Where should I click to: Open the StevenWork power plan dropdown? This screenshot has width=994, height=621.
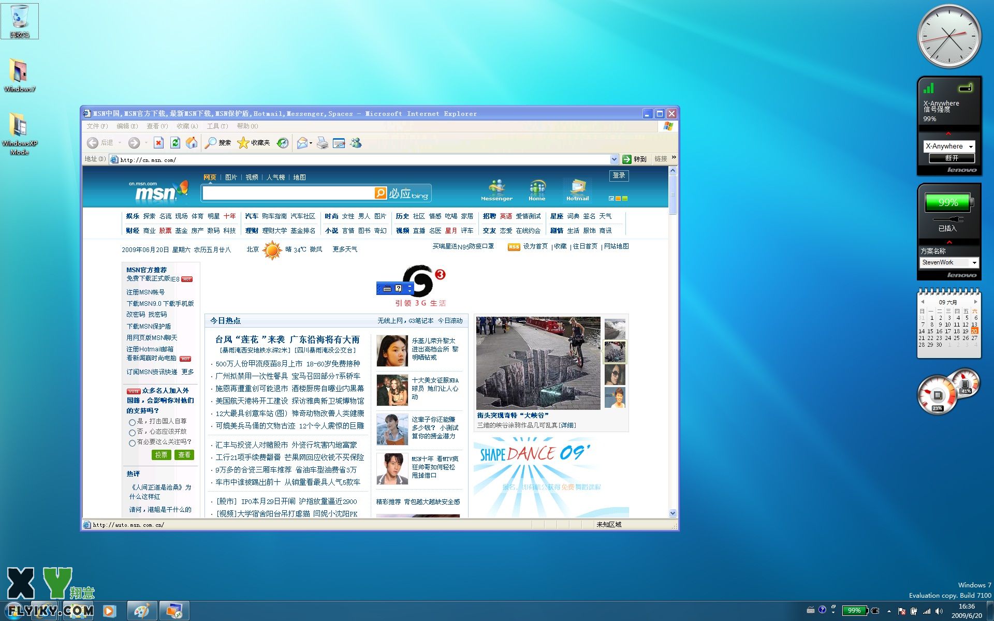click(x=949, y=262)
